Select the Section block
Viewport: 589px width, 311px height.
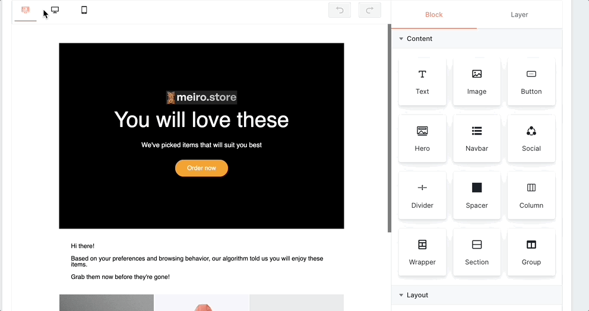tap(477, 252)
